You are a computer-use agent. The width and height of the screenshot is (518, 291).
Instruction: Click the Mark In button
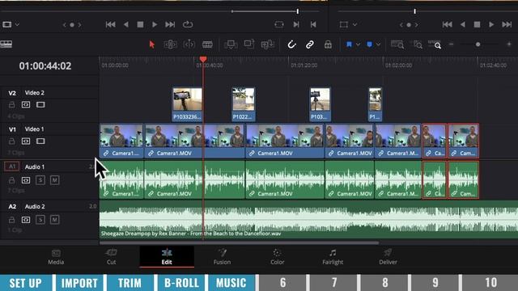pyautogui.click(x=296, y=24)
